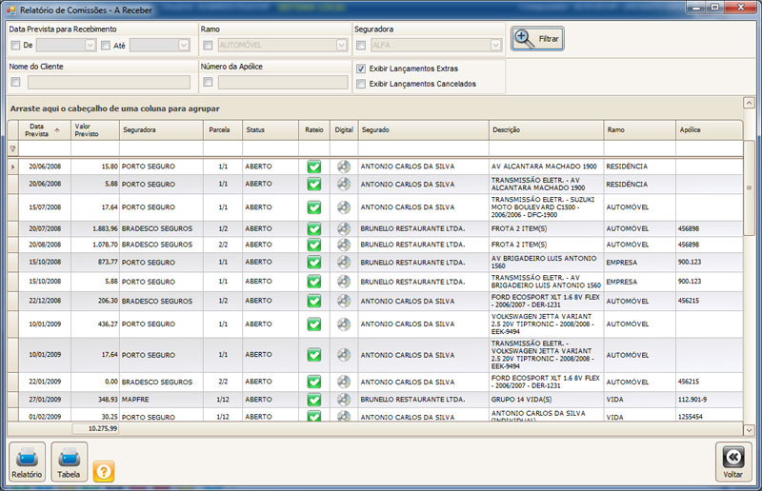Click Digital disc icon for 873,77 row
The height and width of the screenshot is (491, 762).
(x=344, y=263)
